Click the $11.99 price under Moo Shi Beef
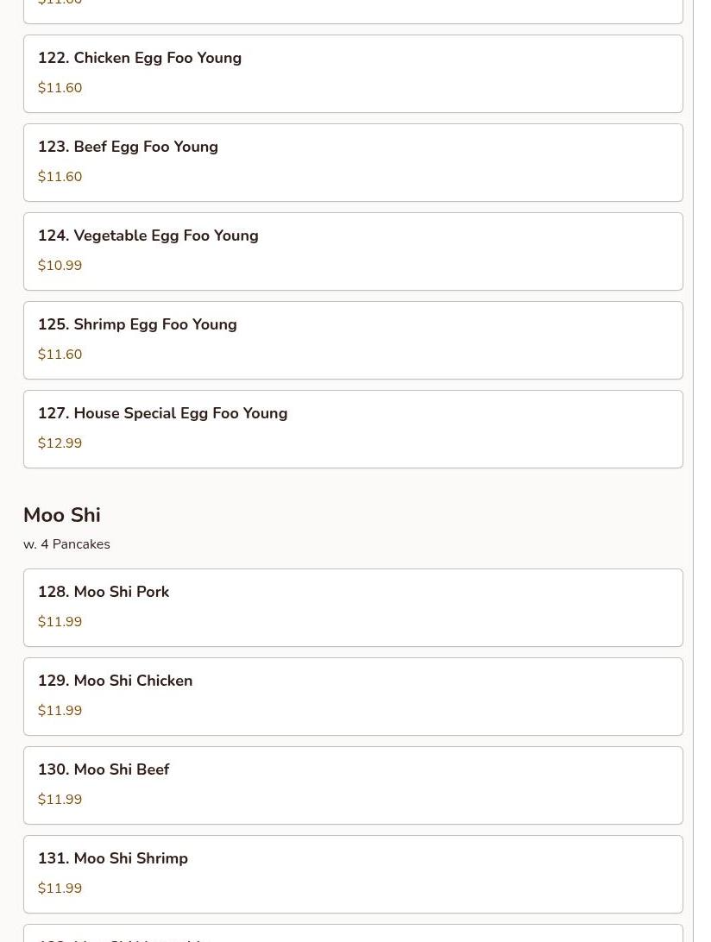 [60, 800]
